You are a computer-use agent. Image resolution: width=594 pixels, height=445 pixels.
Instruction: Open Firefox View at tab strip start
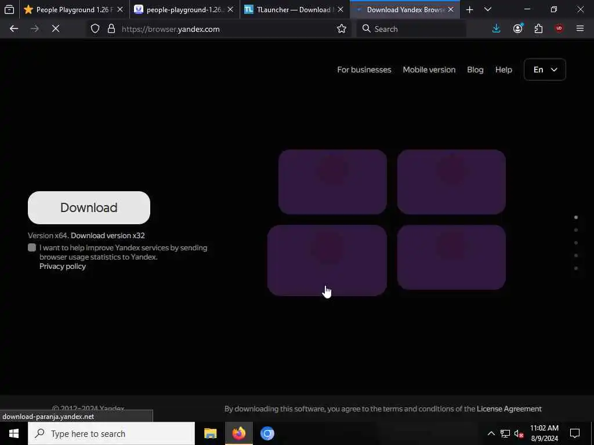(x=9, y=9)
